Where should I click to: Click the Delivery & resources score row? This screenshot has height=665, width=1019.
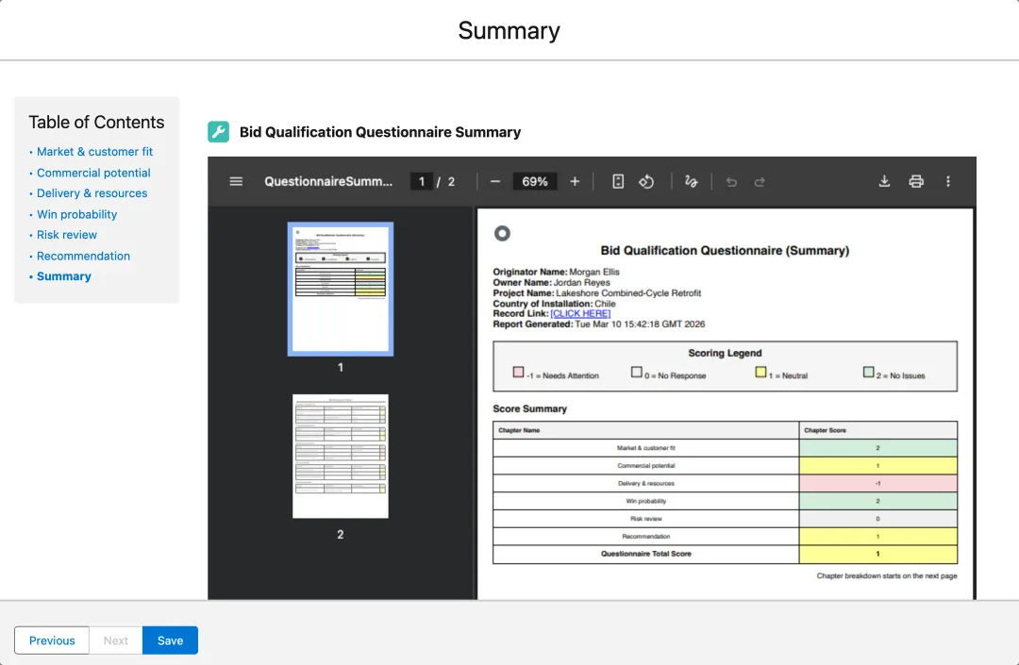point(725,483)
